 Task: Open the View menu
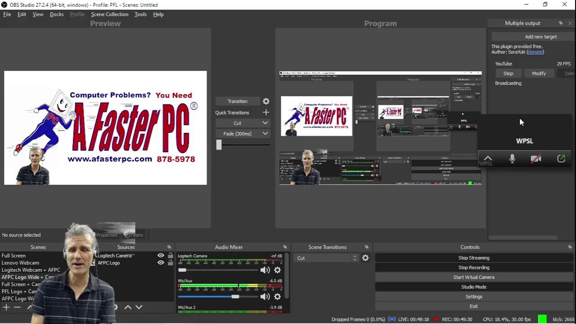(38, 14)
